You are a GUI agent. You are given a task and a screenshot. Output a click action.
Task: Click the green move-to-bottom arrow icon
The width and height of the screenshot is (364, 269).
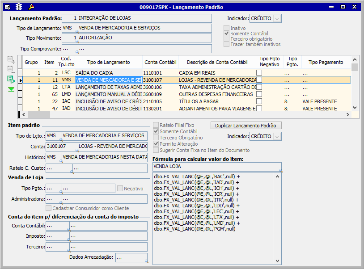[11, 89]
